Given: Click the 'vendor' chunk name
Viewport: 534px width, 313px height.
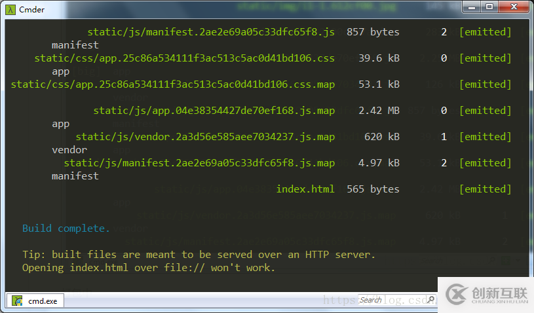Looking at the screenshot, I should click(x=69, y=150).
